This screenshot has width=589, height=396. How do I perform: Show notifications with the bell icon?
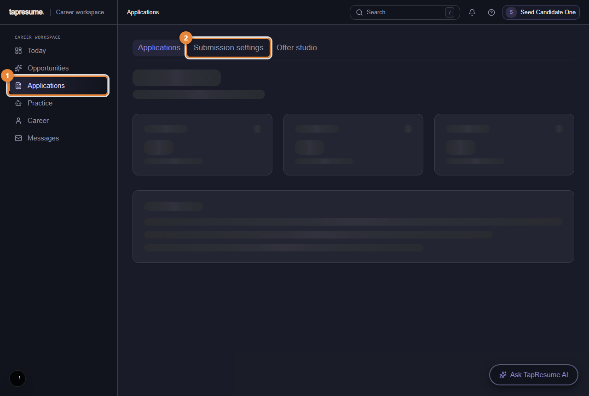pyautogui.click(x=472, y=12)
